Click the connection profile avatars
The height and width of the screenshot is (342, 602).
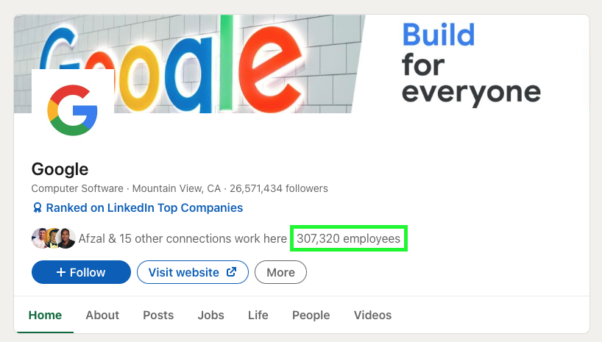click(x=53, y=238)
